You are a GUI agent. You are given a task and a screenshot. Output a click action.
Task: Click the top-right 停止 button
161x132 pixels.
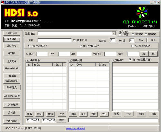pyautogui.click(x=153, y=40)
